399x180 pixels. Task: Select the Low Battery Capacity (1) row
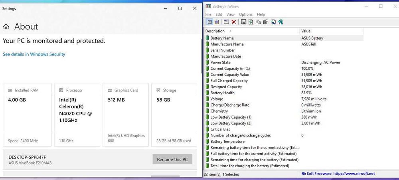pos(284,117)
